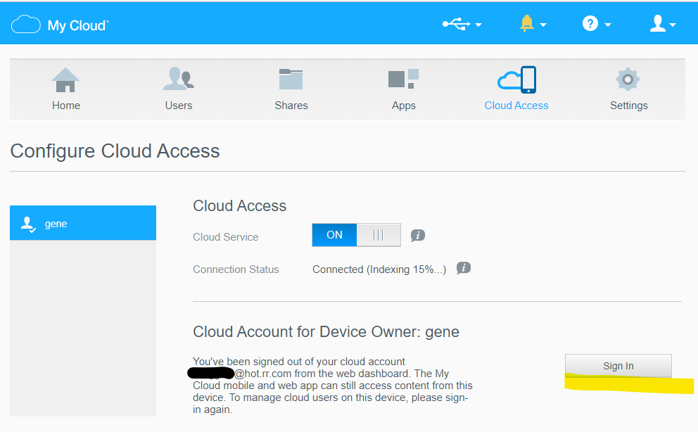Screen dimensions: 698x432
Task: Switch Cloud Service to the off side
Action: point(379,235)
